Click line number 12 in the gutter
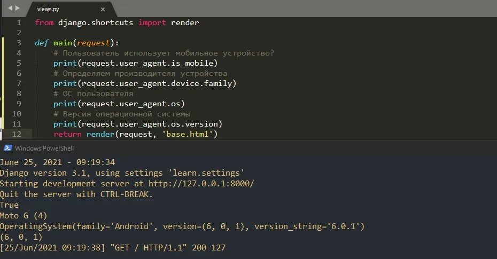Screen dimensions: 497x259 (17, 134)
